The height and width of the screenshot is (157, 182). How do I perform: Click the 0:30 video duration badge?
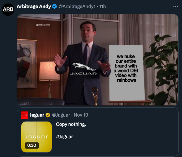point(32,145)
